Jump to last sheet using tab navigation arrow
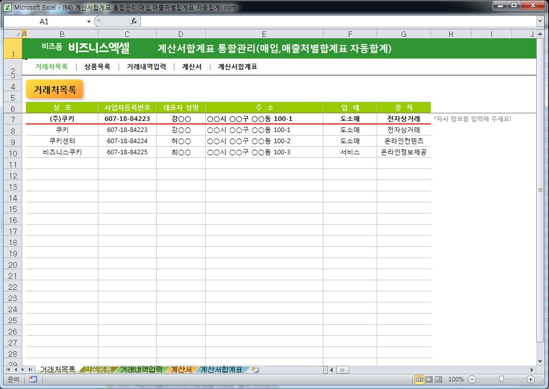The image size is (549, 389). 30,370
